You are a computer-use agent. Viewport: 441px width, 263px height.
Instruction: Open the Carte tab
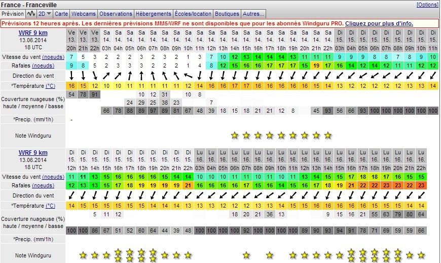61,14
